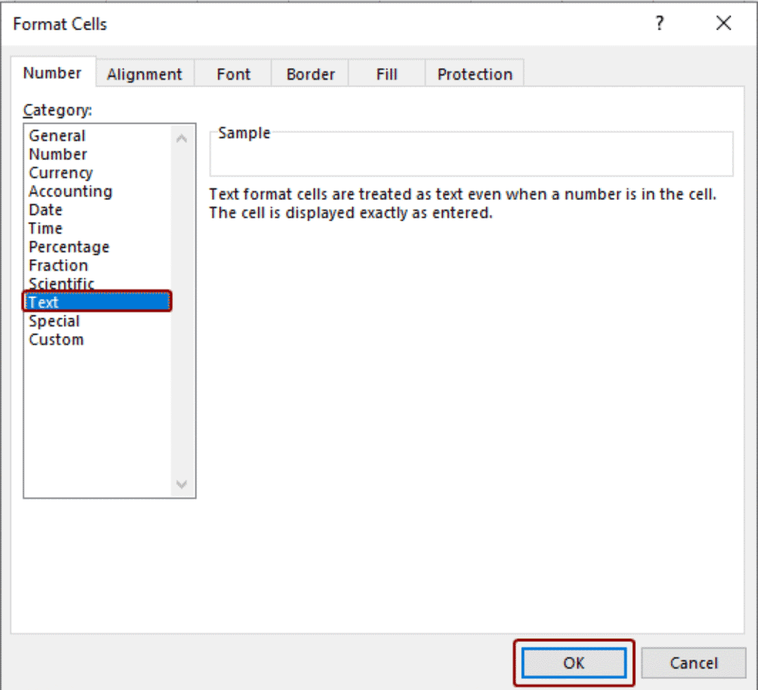The image size is (758, 690).
Task: Dismiss the dialog via Cancel button
Action: 694,663
